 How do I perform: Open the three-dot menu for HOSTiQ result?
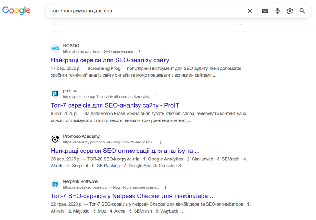coord(139,52)
